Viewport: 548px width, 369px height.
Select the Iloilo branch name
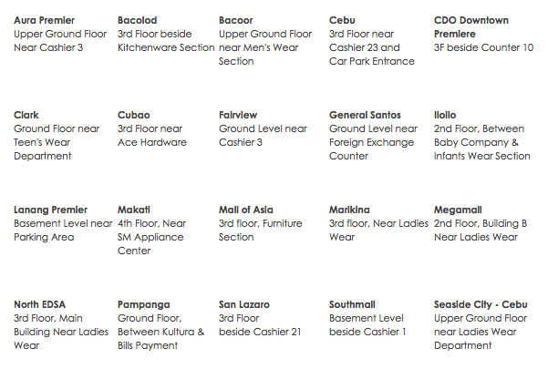[445, 115]
